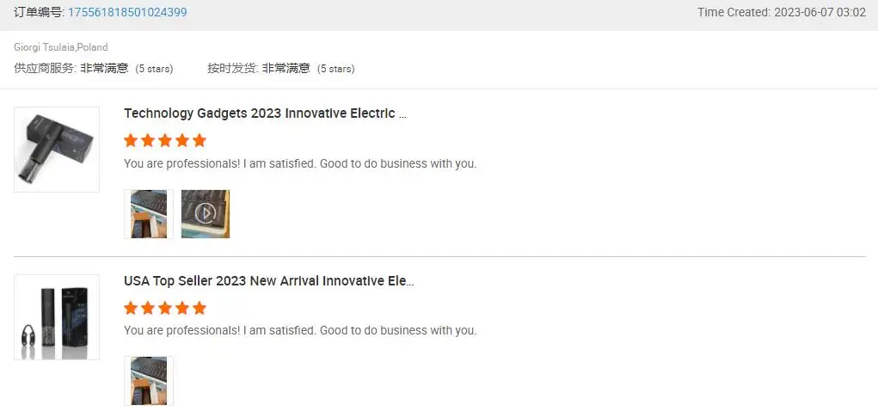
Task: Click the first star of USA Top Seller rating
Action: 131,308
